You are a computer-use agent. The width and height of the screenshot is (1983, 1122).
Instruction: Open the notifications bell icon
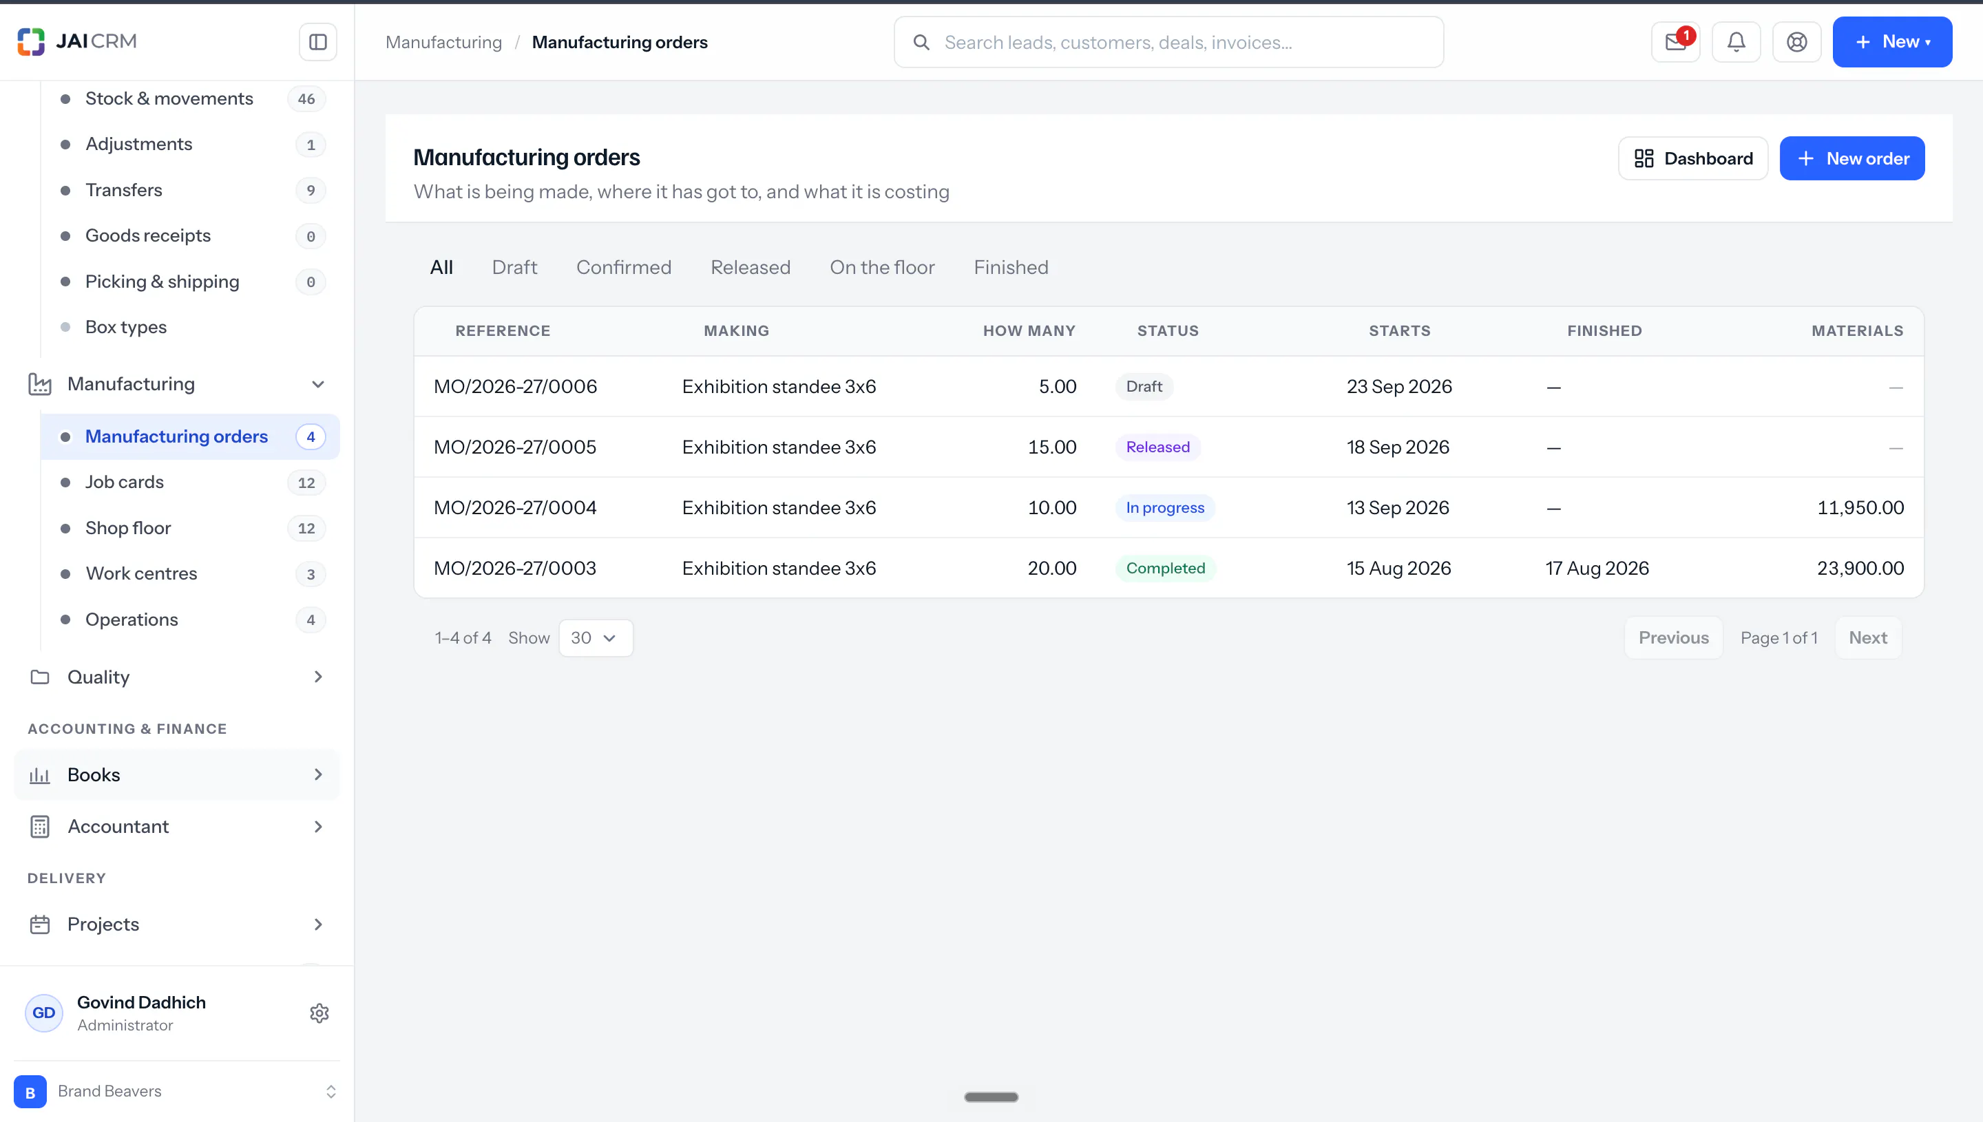pyautogui.click(x=1736, y=41)
